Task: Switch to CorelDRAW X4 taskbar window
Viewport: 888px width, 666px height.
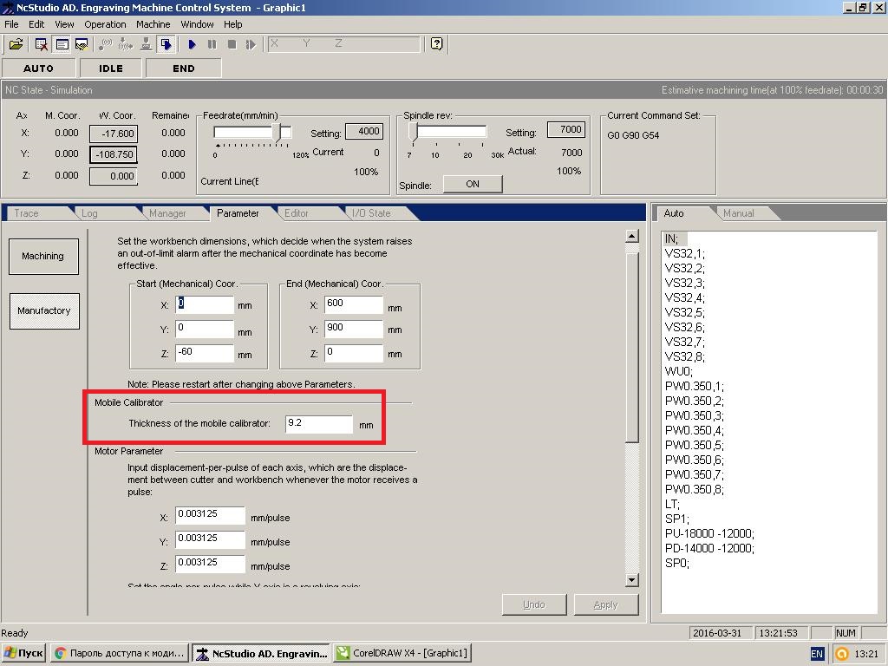Action: click(402, 653)
